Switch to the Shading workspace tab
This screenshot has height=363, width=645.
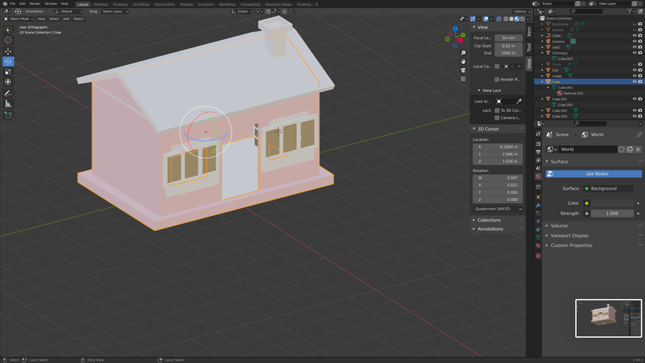click(186, 4)
